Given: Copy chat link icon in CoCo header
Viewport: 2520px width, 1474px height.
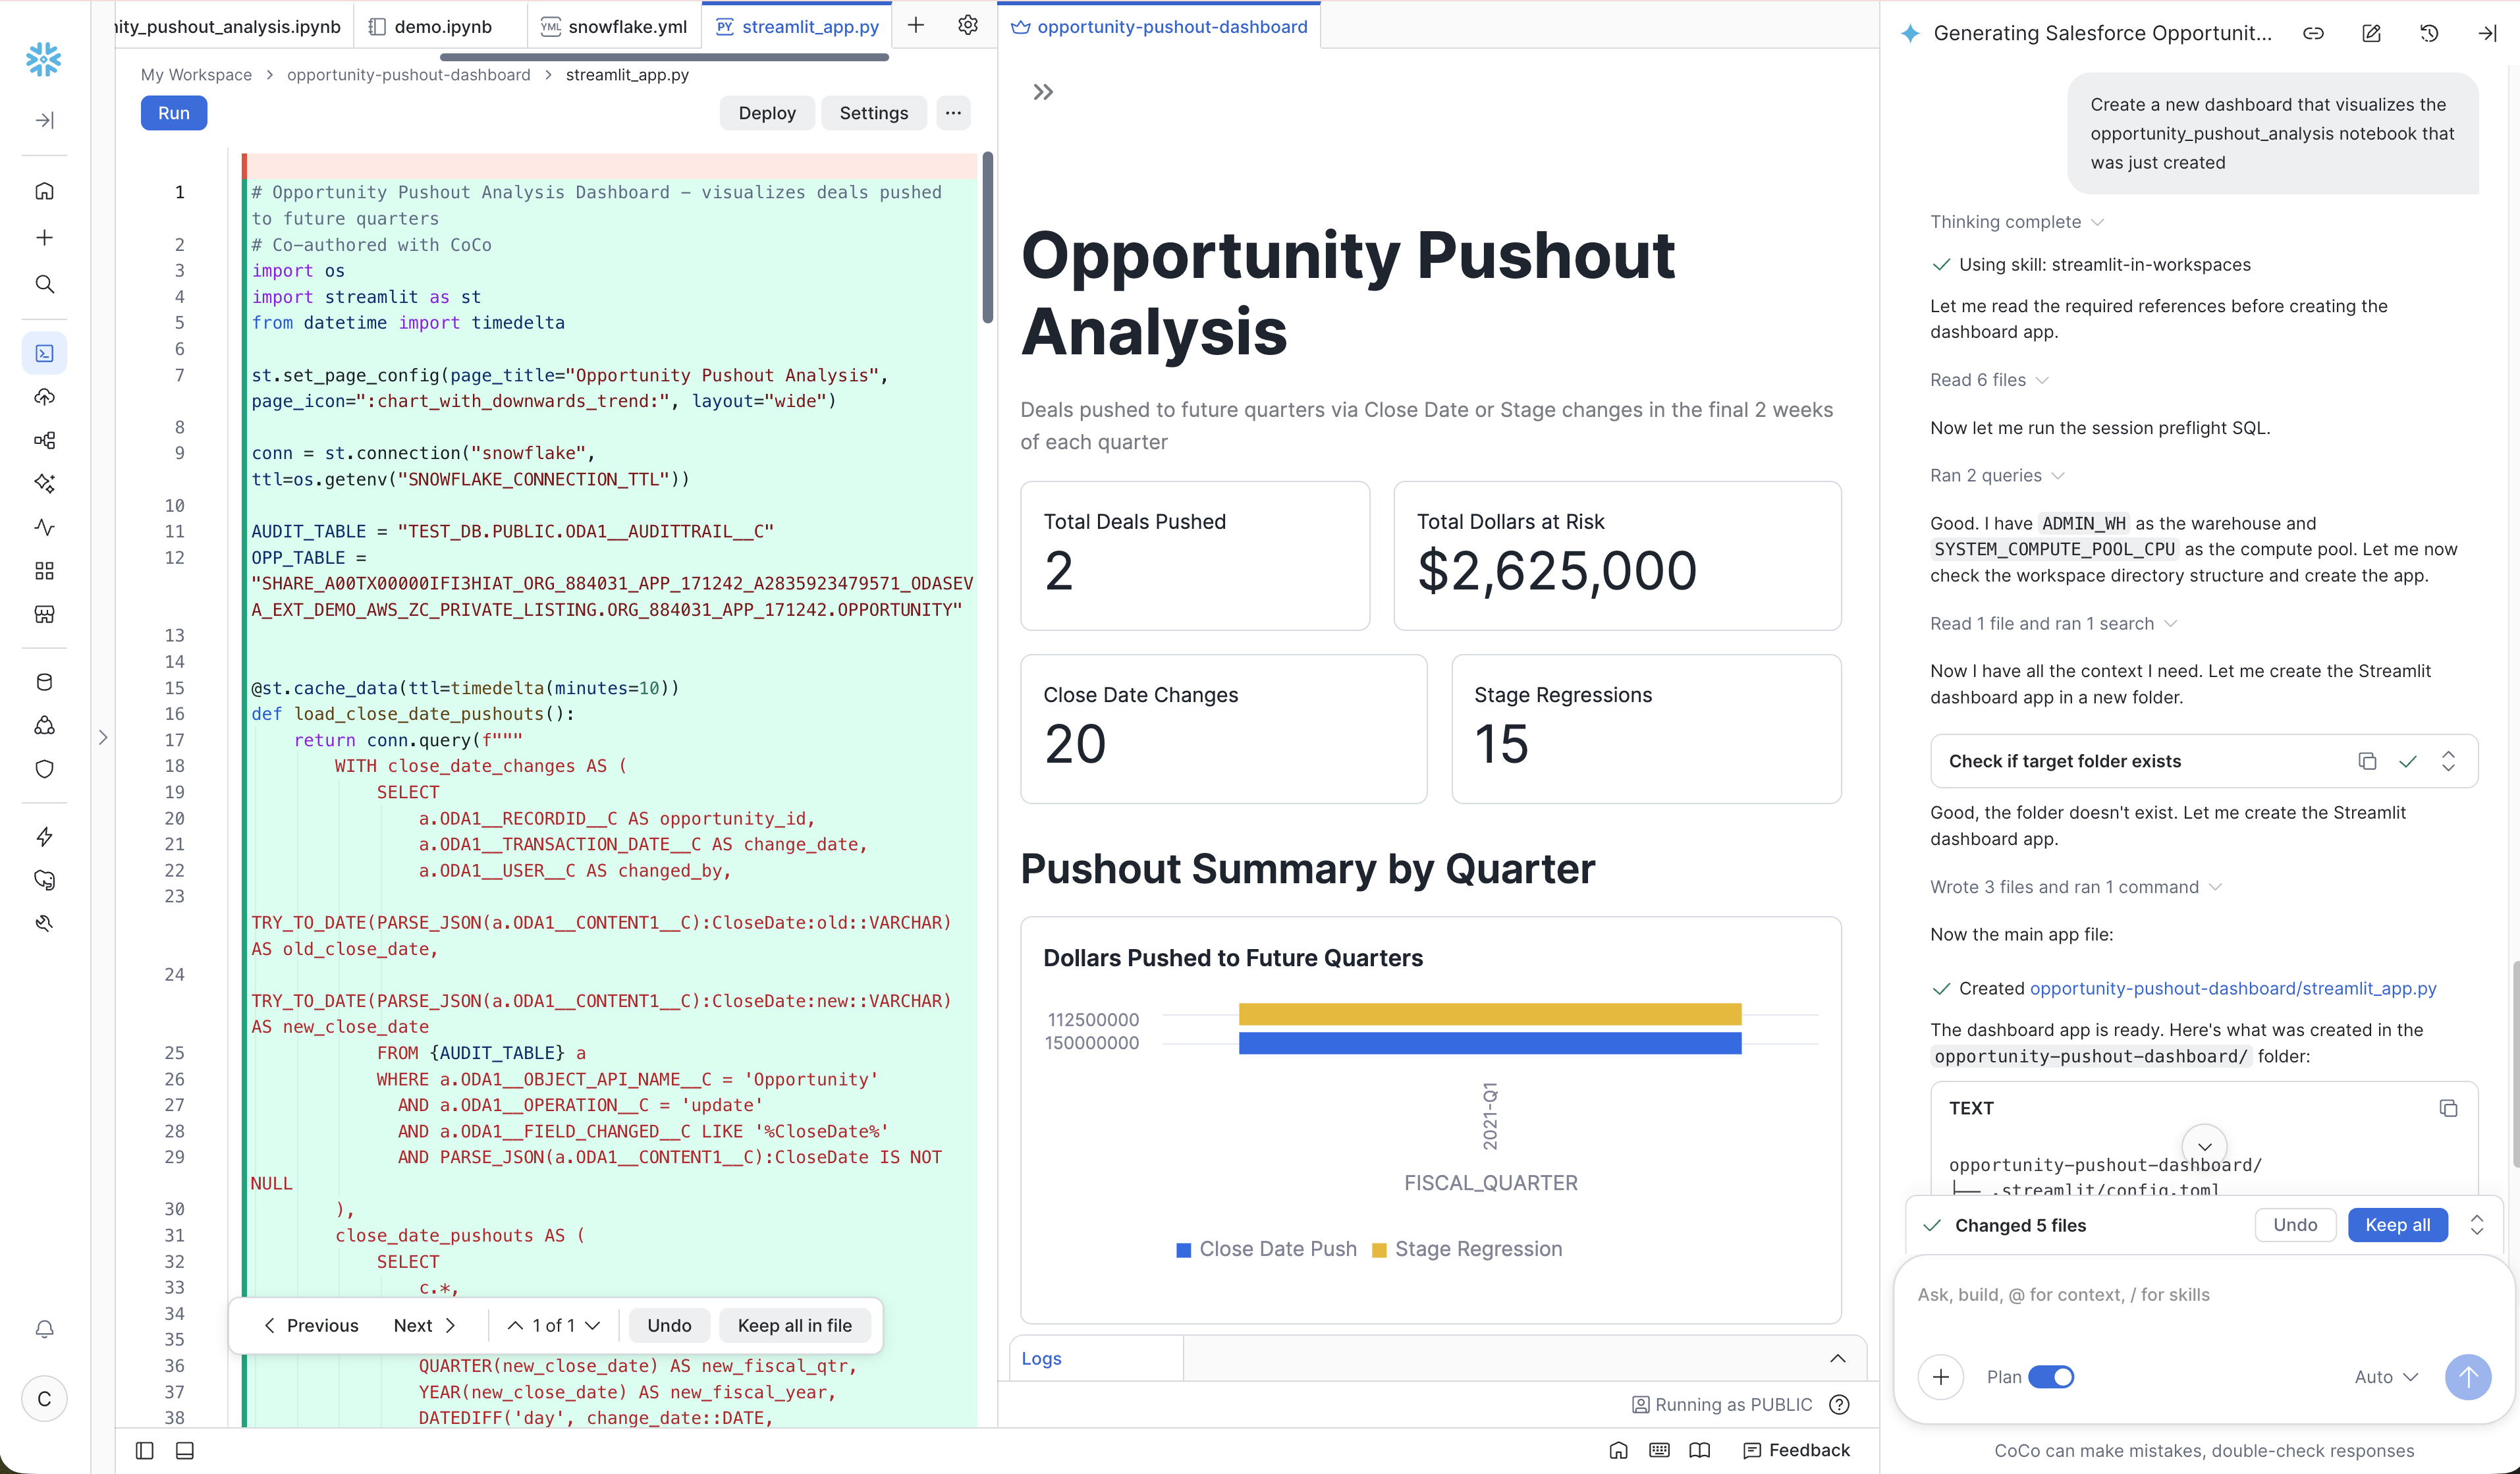Looking at the screenshot, I should pos(2313,33).
